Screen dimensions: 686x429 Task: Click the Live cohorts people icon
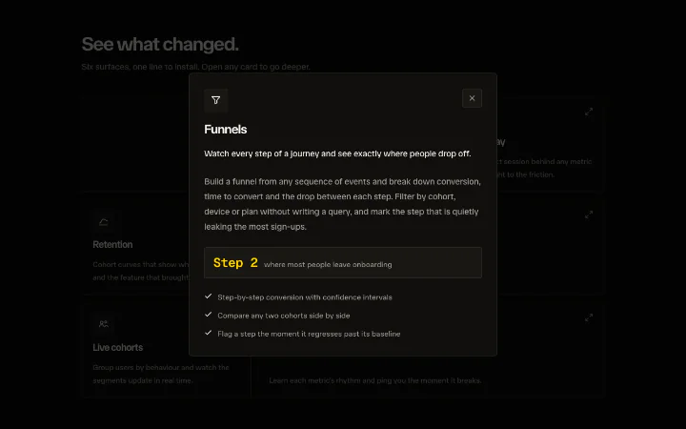click(x=104, y=324)
